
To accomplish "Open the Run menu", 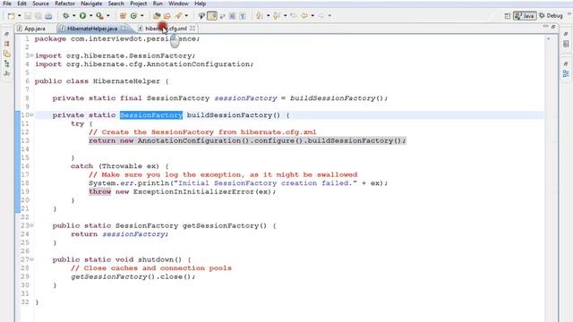I will click(158, 4).
